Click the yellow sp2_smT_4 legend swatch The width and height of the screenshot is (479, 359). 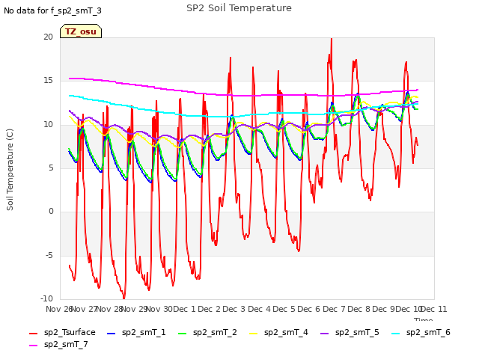(x=253, y=334)
